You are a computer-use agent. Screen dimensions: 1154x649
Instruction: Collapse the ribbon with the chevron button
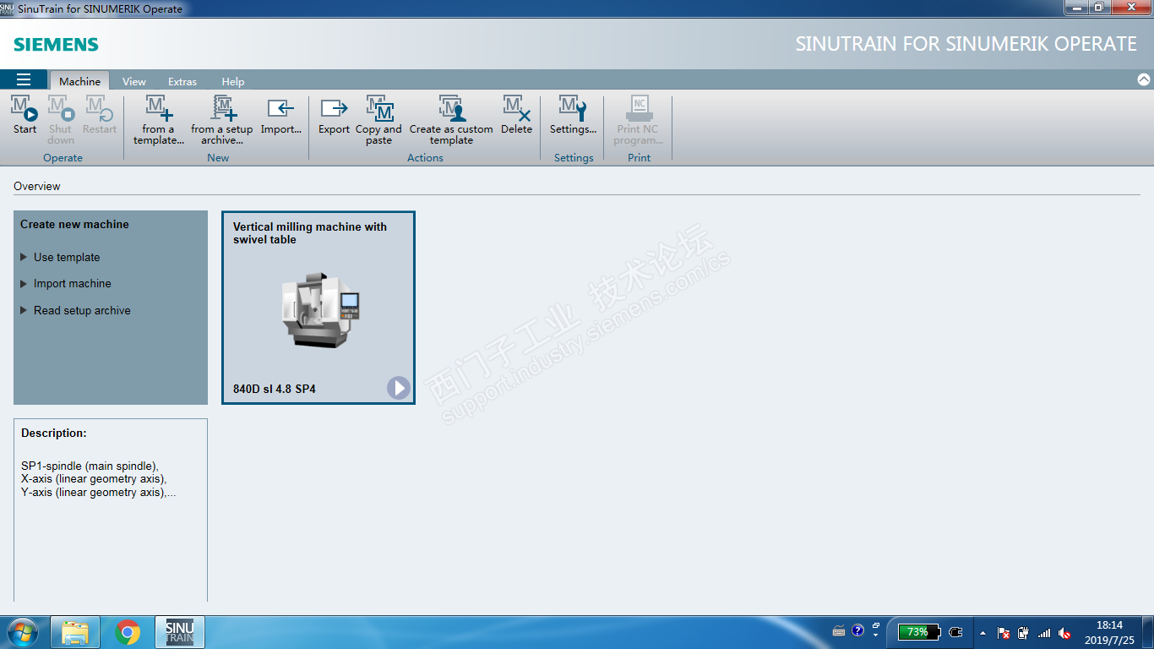point(1144,79)
